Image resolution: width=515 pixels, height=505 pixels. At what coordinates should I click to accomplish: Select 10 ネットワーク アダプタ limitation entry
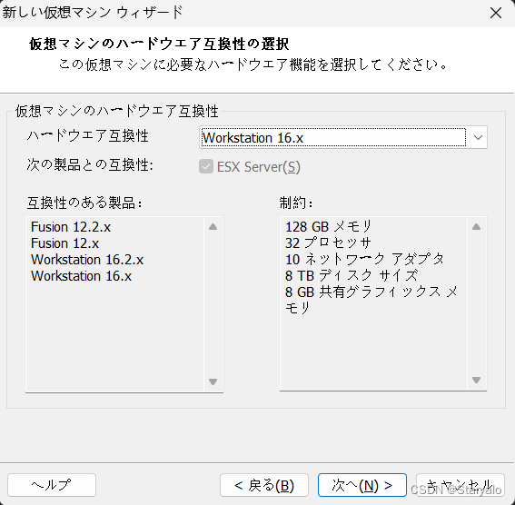click(364, 260)
